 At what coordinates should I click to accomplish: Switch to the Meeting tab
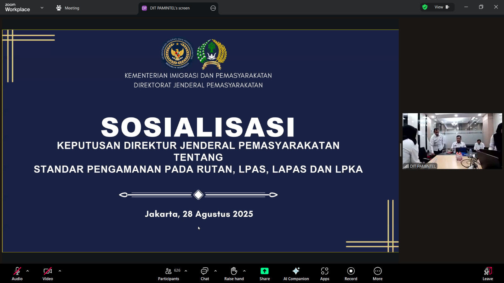tap(68, 8)
